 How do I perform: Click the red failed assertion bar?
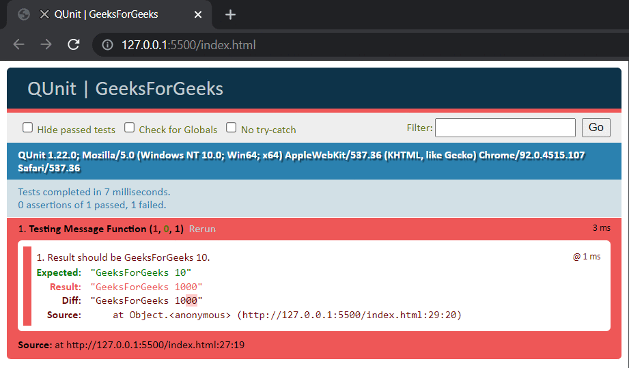click(x=27, y=286)
